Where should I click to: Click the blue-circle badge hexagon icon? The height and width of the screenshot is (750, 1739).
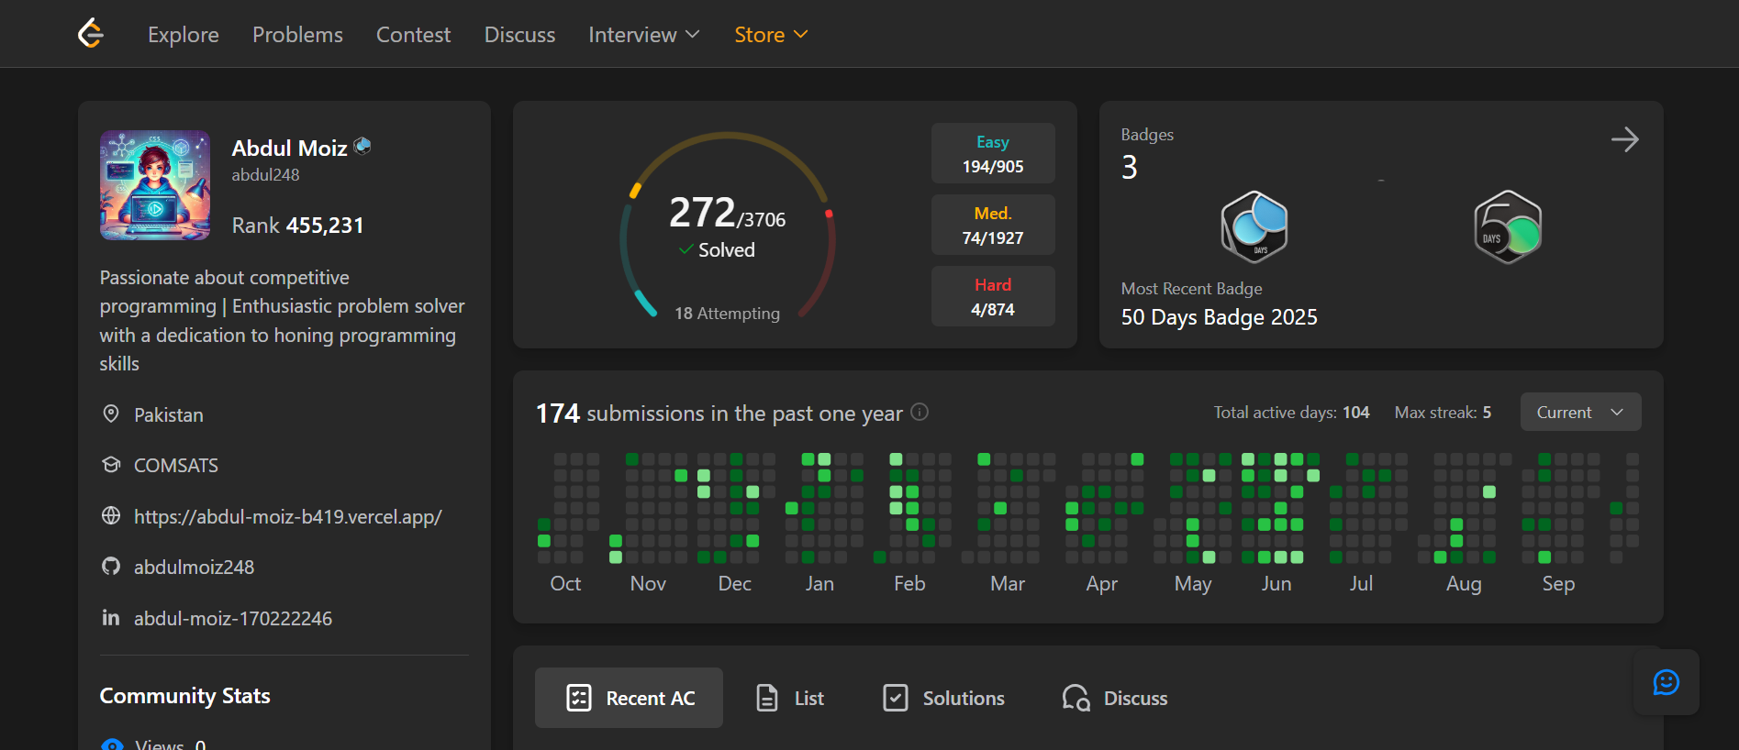[x=1254, y=227]
